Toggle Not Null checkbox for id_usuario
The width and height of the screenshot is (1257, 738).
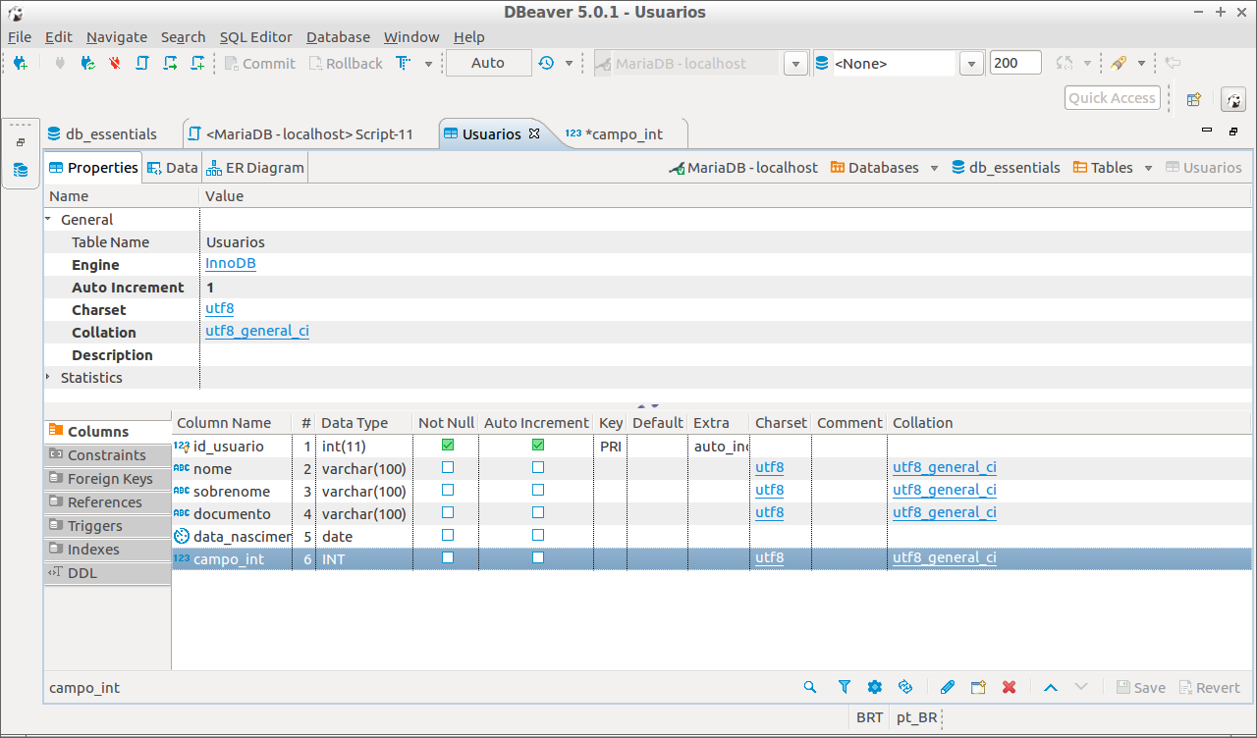coord(448,446)
